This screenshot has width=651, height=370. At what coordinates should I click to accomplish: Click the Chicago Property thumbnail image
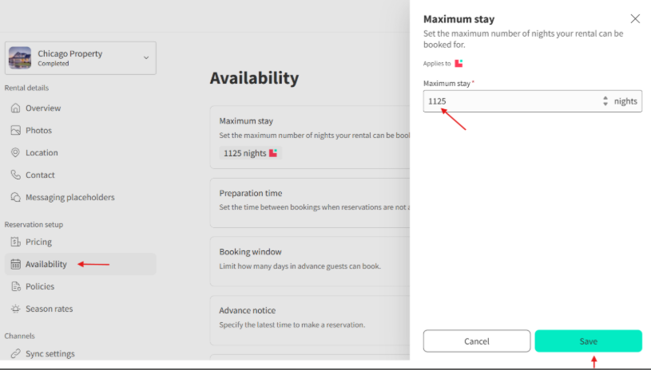[x=20, y=58]
